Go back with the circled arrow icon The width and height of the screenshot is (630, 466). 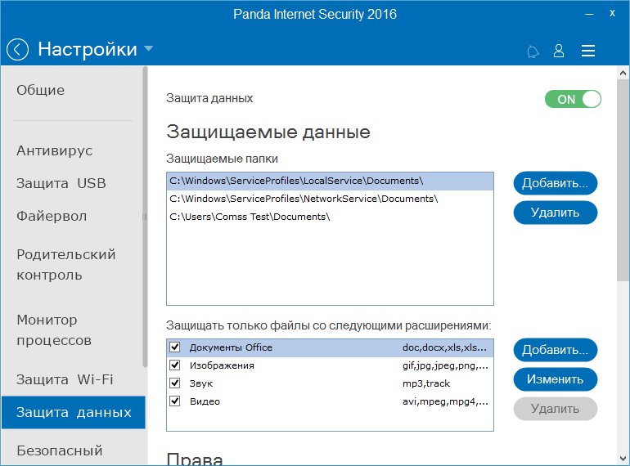pos(17,49)
